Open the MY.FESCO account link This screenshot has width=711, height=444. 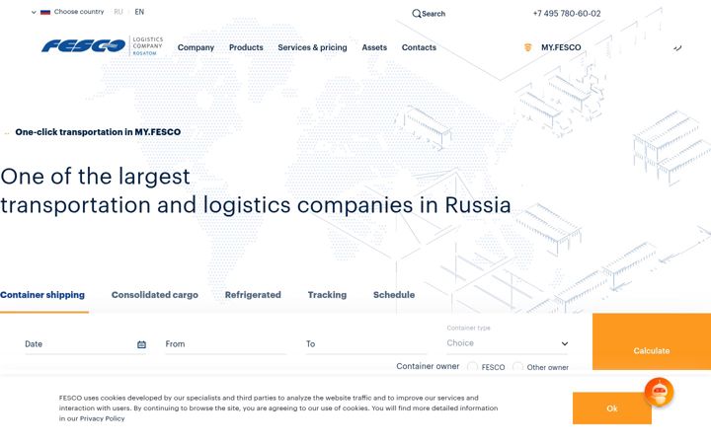[561, 47]
